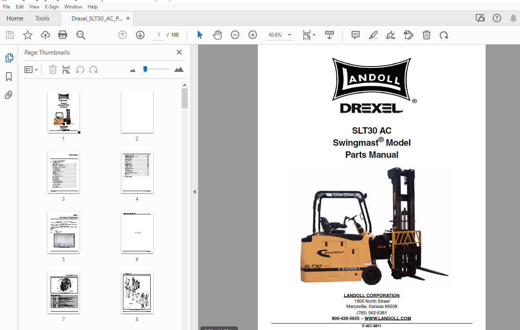Open the Bookmarks sidebar panel

click(9, 77)
